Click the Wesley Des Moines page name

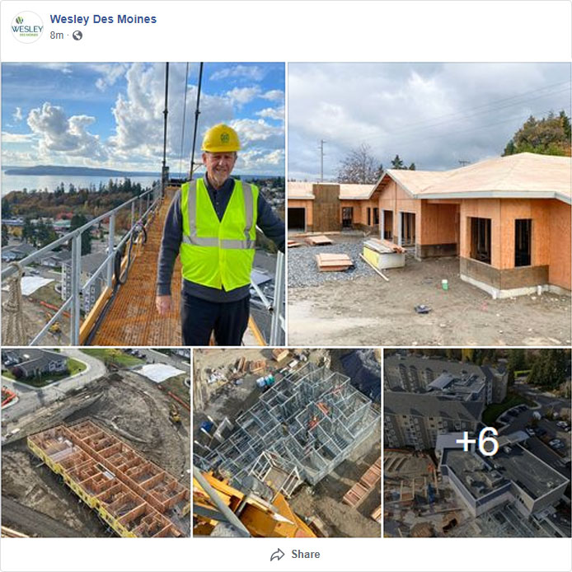[103, 19]
